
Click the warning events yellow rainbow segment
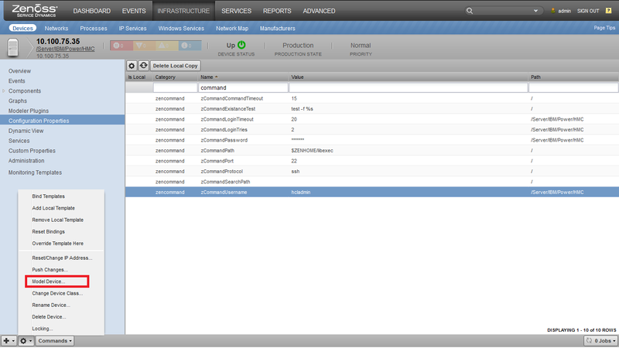point(167,46)
